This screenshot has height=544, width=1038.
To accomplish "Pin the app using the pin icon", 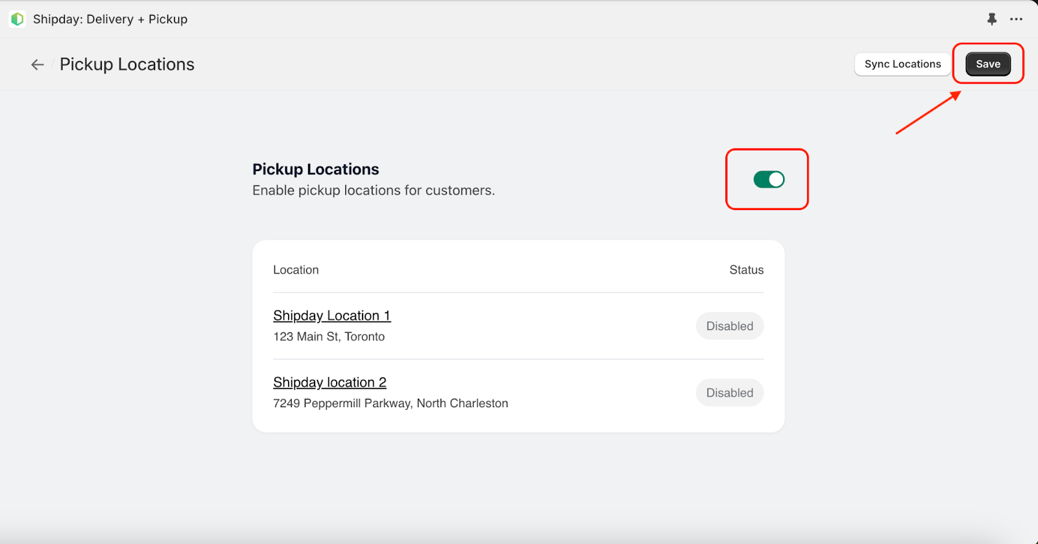I will tap(992, 19).
